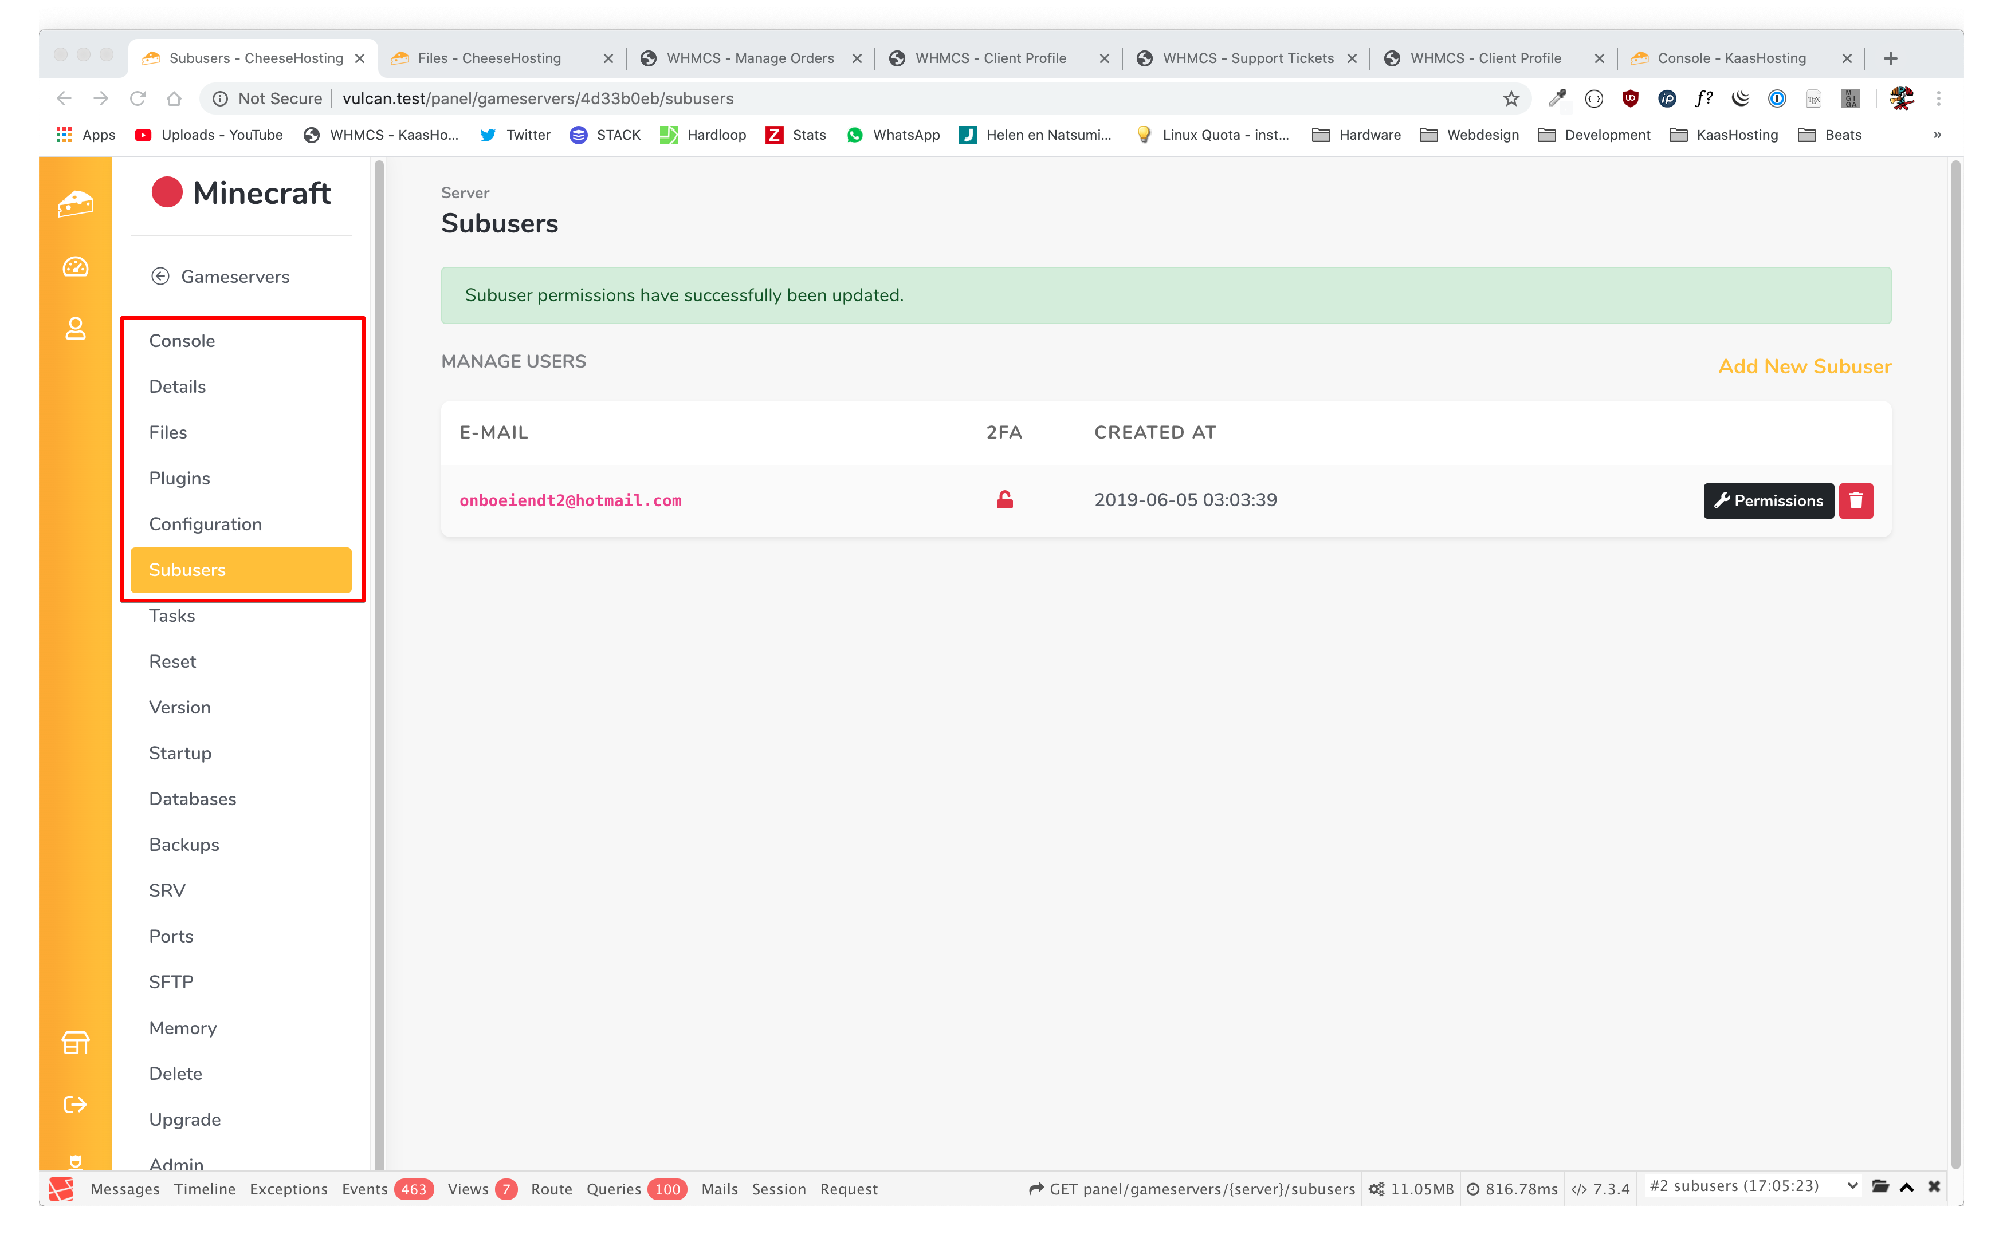This screenshot has height=1254, width=2003.
Task: Delete subuser with red trash button
Action: tap(1855, 501)
